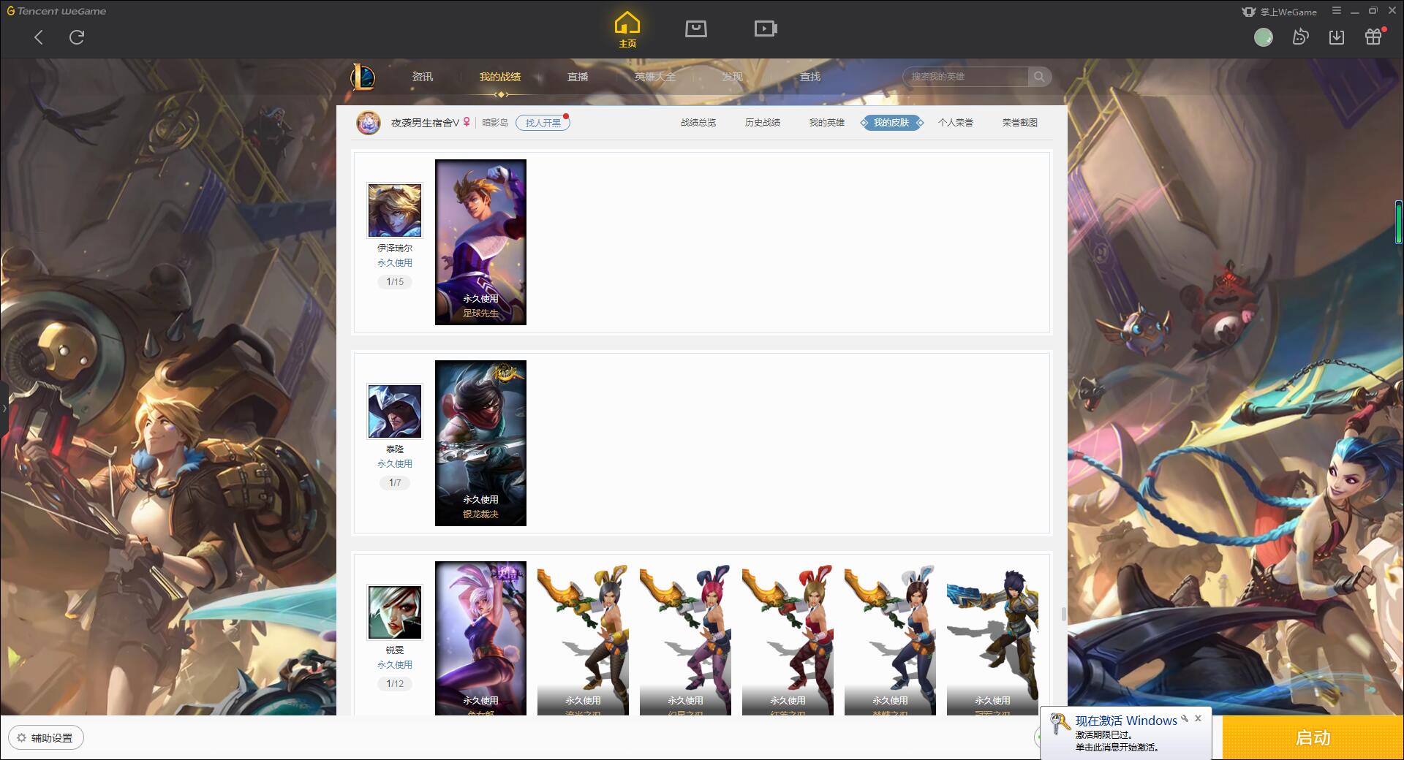
Task: Switch to 历史战绩 sub-tab
Action: (x=763, y=123)
